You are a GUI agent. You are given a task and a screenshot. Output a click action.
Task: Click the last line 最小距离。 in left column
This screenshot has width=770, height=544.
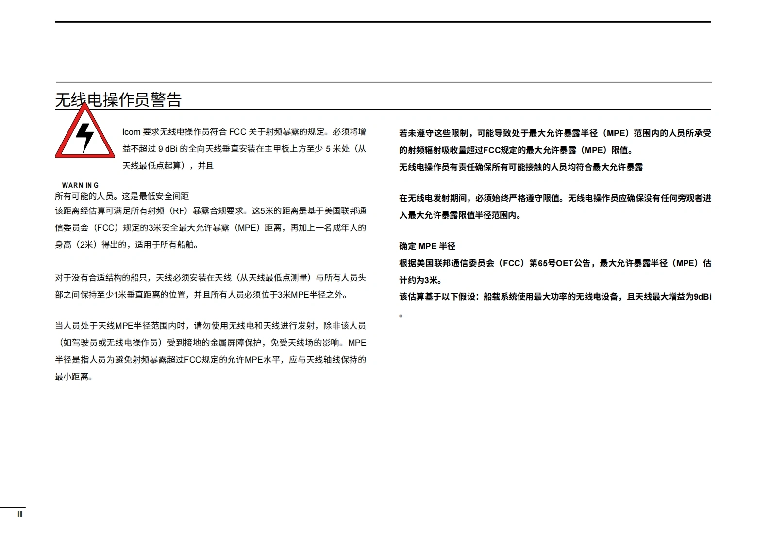click(74, 377)
